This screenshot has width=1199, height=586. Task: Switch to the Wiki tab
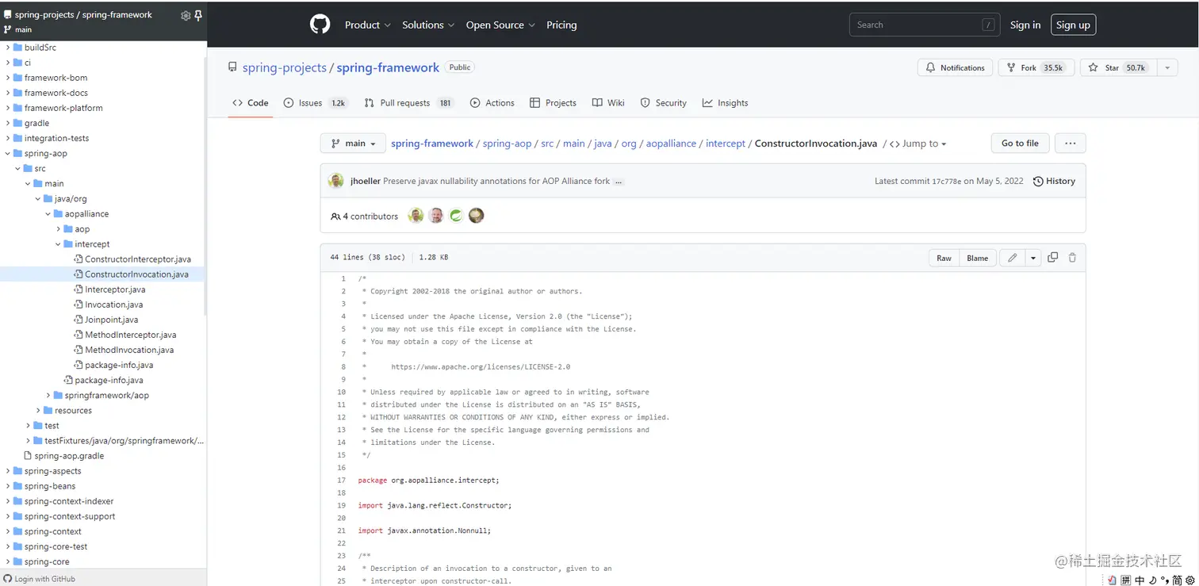tap(607, 103)
